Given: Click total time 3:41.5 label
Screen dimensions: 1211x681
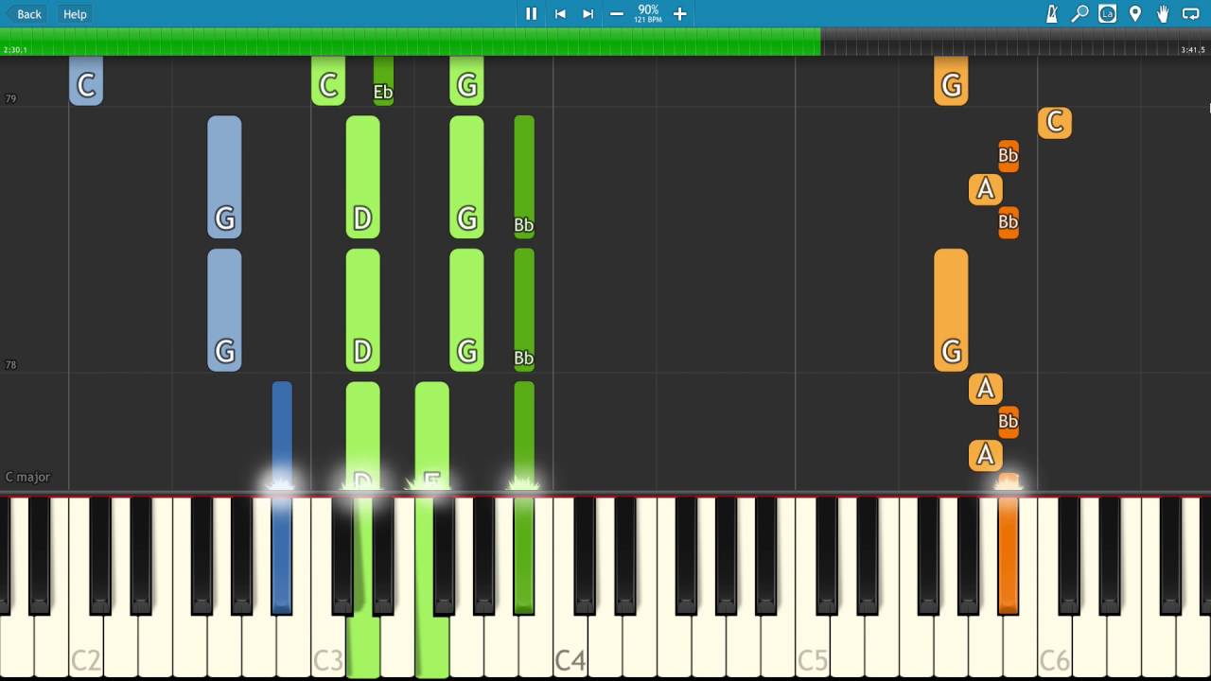Looking at the screenshot, I should 1193,50.
